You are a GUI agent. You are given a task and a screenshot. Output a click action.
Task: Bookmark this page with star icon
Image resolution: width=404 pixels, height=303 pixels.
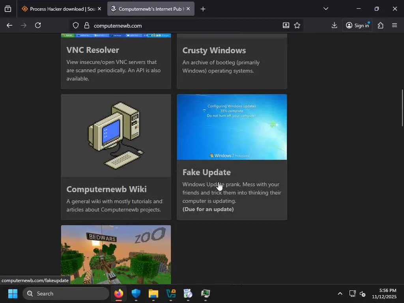pyautogui.click(x=297, y=25)
